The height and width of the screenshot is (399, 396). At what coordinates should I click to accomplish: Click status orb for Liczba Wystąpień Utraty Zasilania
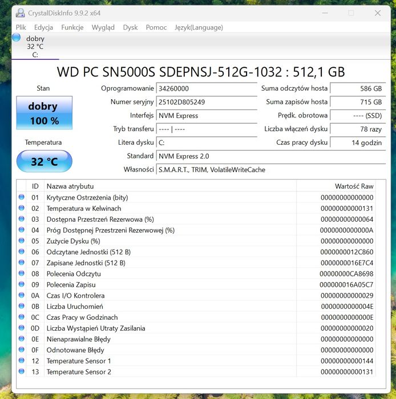coord(21,328)
